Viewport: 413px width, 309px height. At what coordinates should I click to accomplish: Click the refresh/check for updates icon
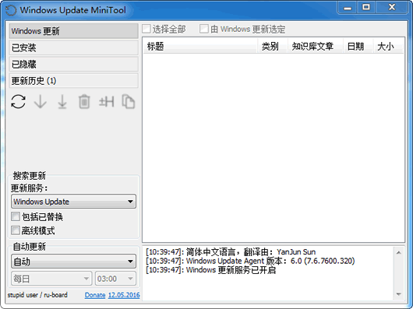click(x=19, y=101)
